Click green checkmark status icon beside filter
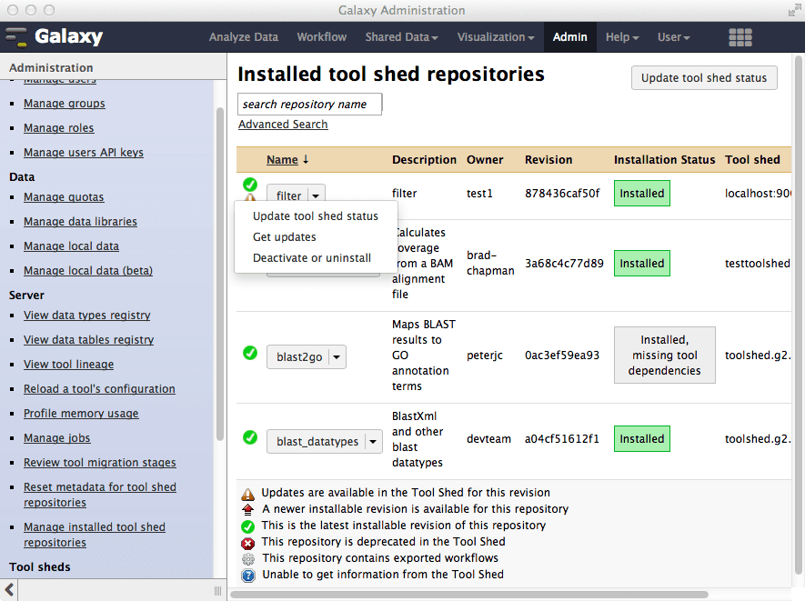The width and height of the screenshot is (805, 601). click(250, 185)
